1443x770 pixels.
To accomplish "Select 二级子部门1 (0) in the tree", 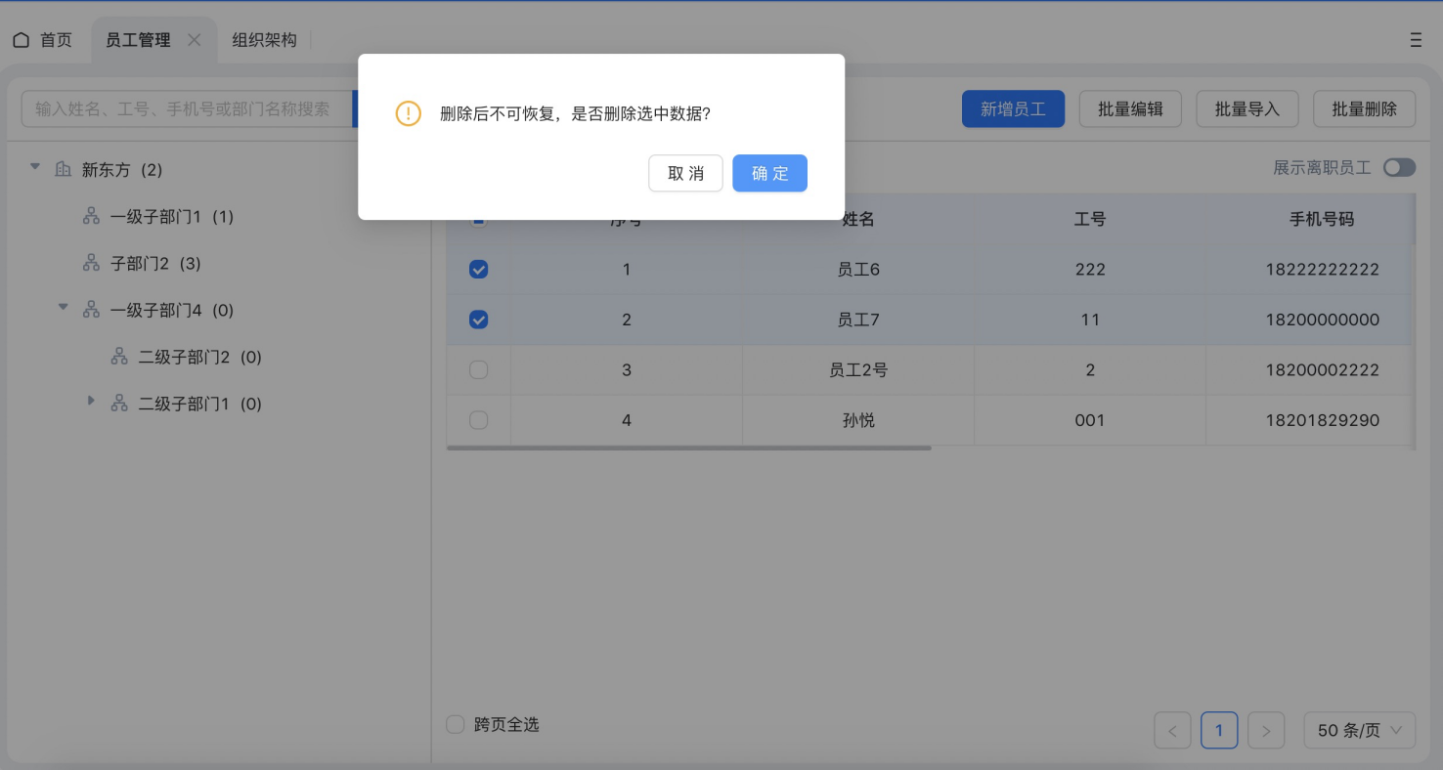I will 200,404.
